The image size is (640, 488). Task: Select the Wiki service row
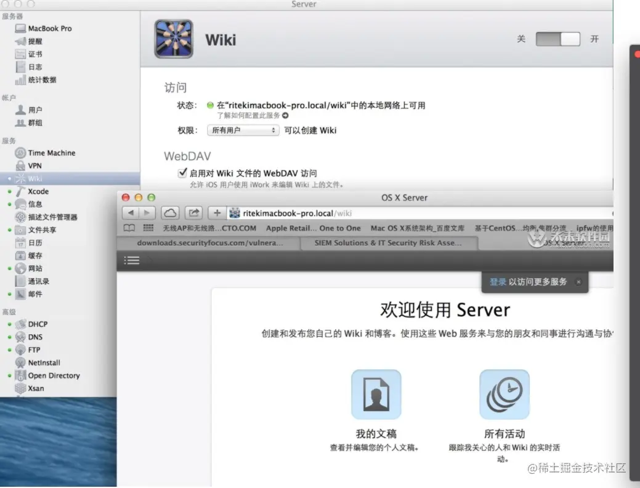click(70, 178)
